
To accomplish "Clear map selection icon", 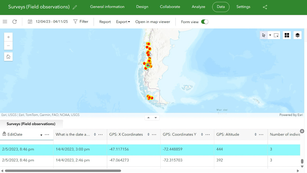I will [x=276, y=35].
